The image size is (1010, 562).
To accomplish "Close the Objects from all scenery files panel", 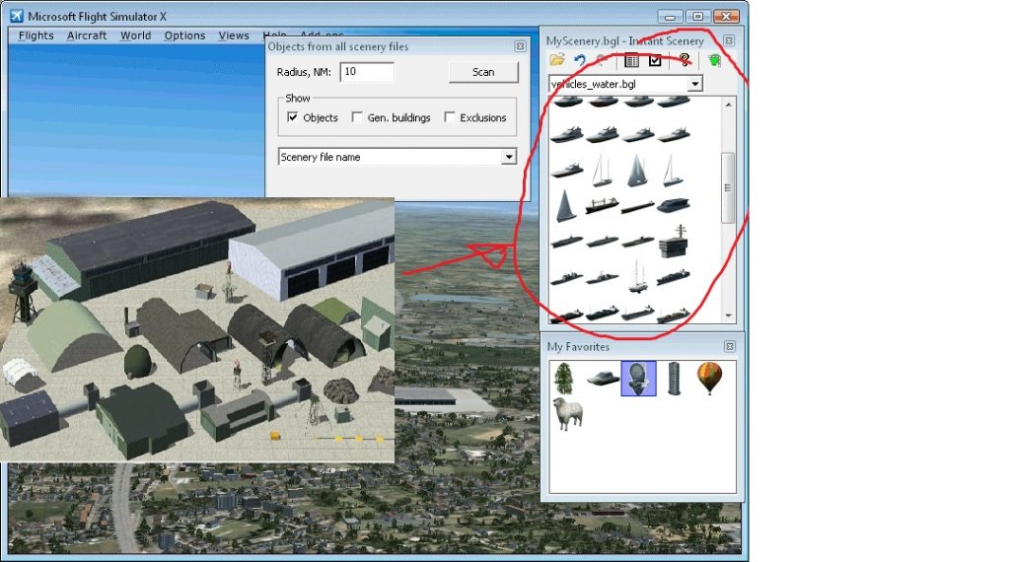I will coord(520,46).
